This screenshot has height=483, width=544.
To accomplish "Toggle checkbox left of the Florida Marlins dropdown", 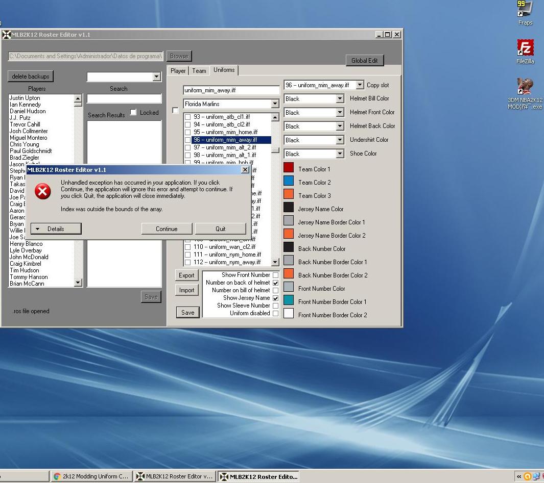I will click(x=176, y=111).
